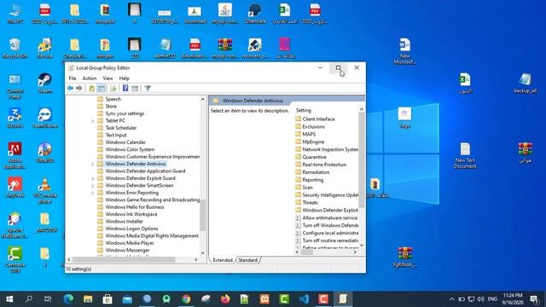Open Firefox from the taskbar
Image resolution: width=546 pixels, height=307 pixels.
click(225, 299)
